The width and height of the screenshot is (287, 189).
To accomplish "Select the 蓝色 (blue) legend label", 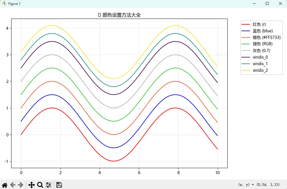I will click(263, 31).
